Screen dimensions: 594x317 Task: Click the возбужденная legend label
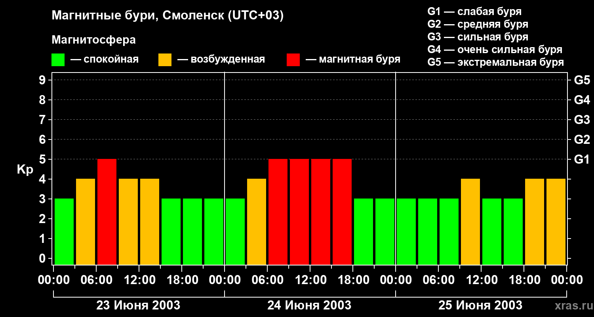228,60
